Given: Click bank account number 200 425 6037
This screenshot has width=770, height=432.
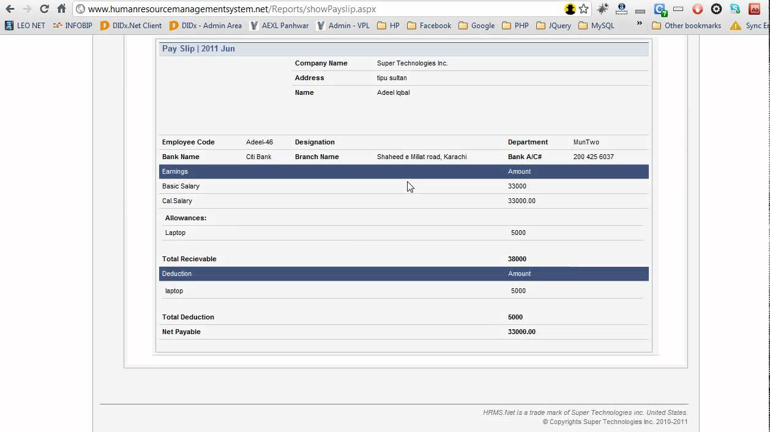Looking at the screenshot, I should pos(594,157).
